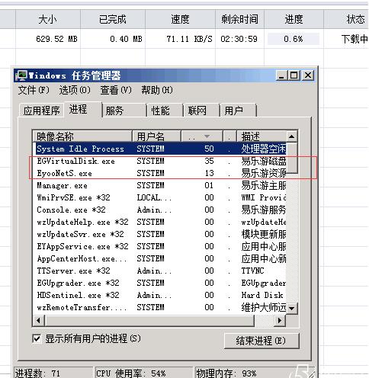Viewport: 369px width, 378px height.
Task: Select the WmiPrvSE.exe *32 process
Action: click(160, 197)
